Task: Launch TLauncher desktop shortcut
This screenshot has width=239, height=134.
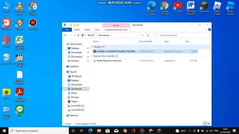Action: [204, 7]
